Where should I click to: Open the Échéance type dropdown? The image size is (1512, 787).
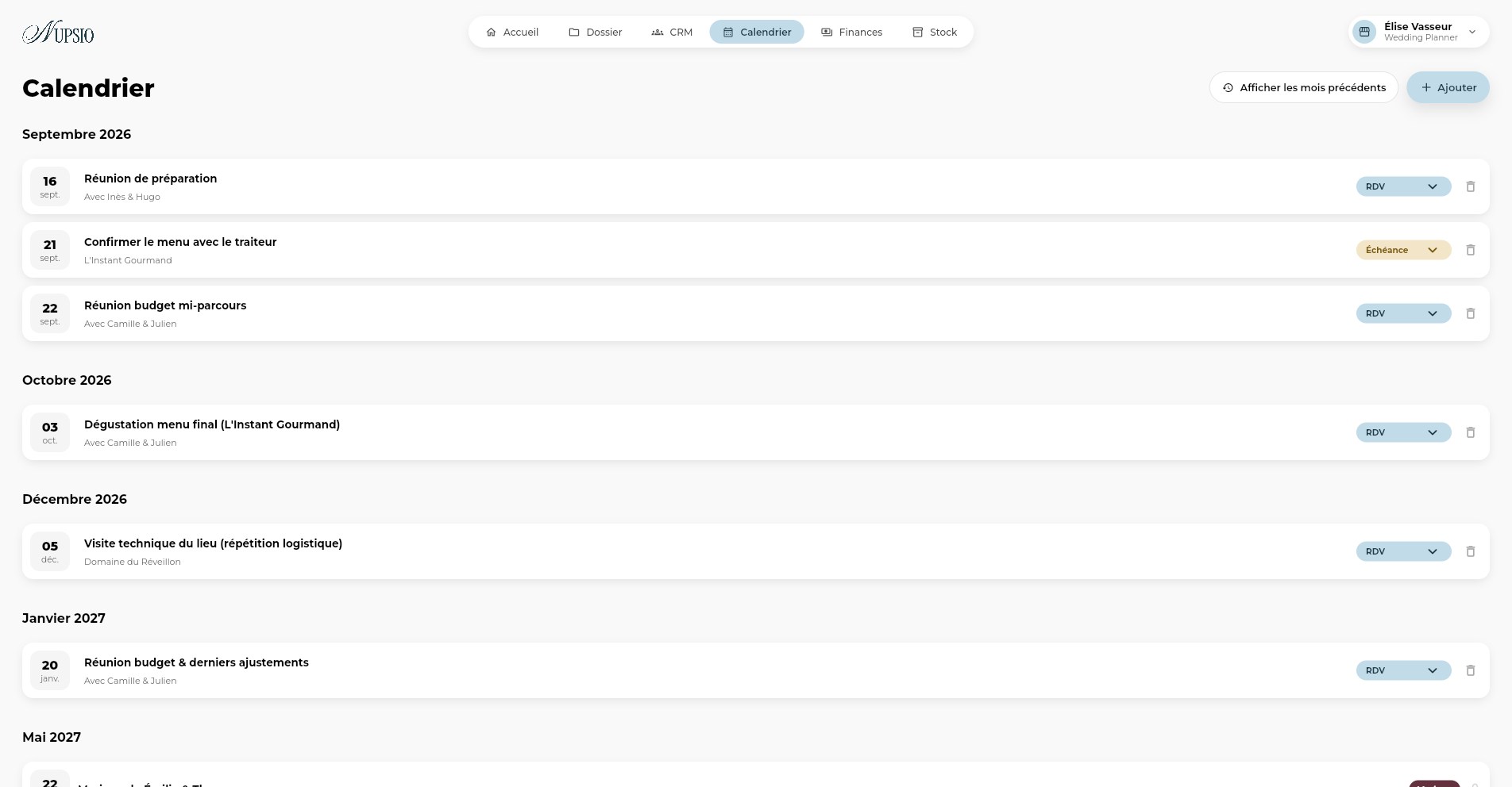1403,250
